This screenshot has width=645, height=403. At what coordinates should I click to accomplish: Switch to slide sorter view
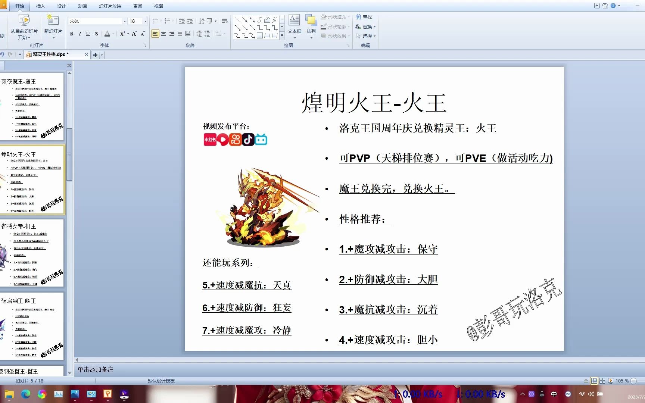(x=602, y=381)
